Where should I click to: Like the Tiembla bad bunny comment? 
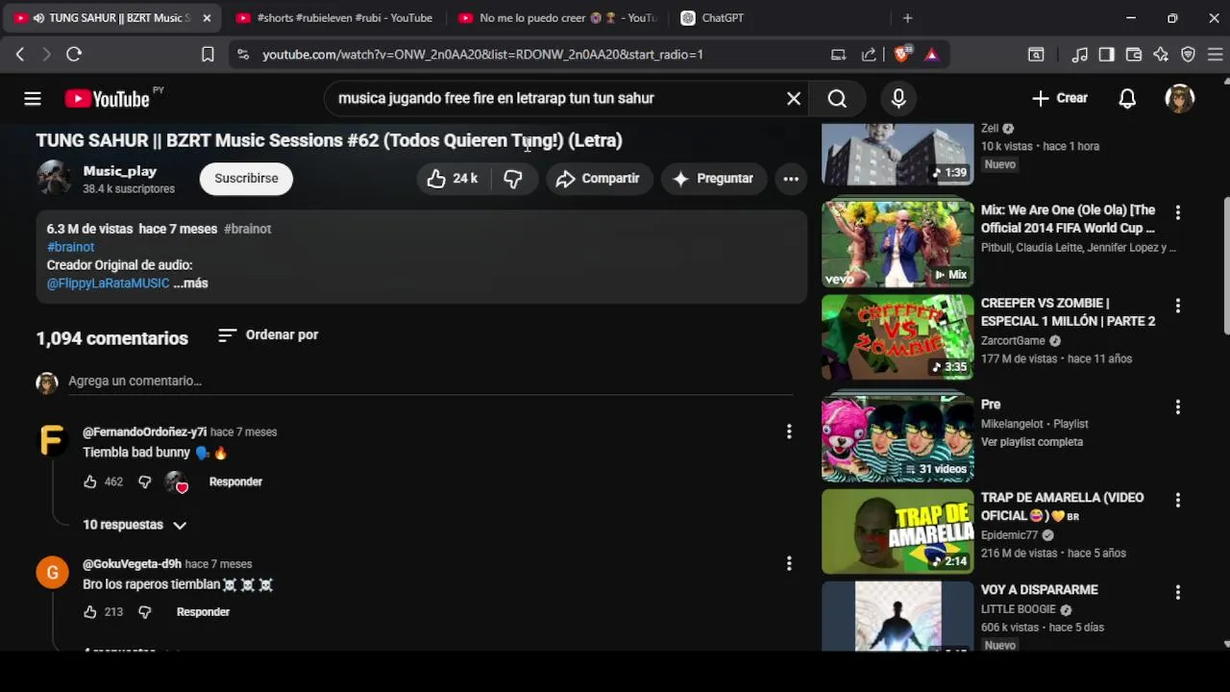90,482
